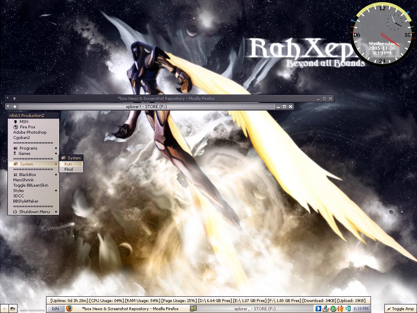
Task: Switch to xplorer² STORE (F:) taskbar button
Action: (251, 309)
